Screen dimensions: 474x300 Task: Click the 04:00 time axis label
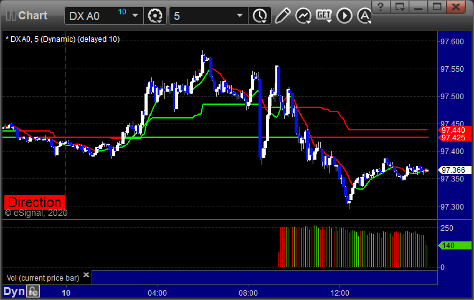[157, 293]
